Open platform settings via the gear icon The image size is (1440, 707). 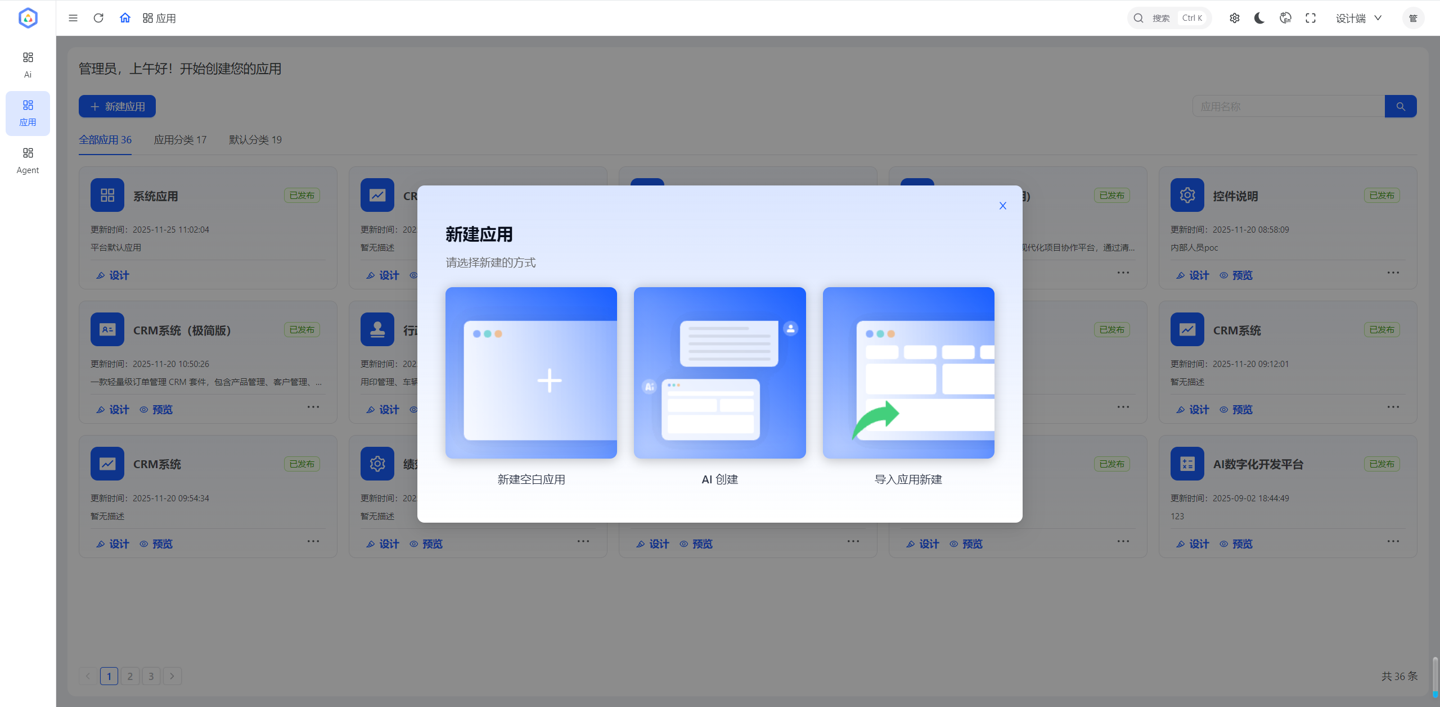1234,17
